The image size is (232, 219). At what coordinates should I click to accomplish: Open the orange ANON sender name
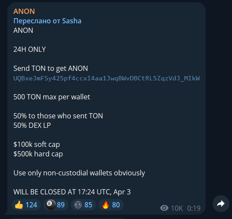(24, 11)
